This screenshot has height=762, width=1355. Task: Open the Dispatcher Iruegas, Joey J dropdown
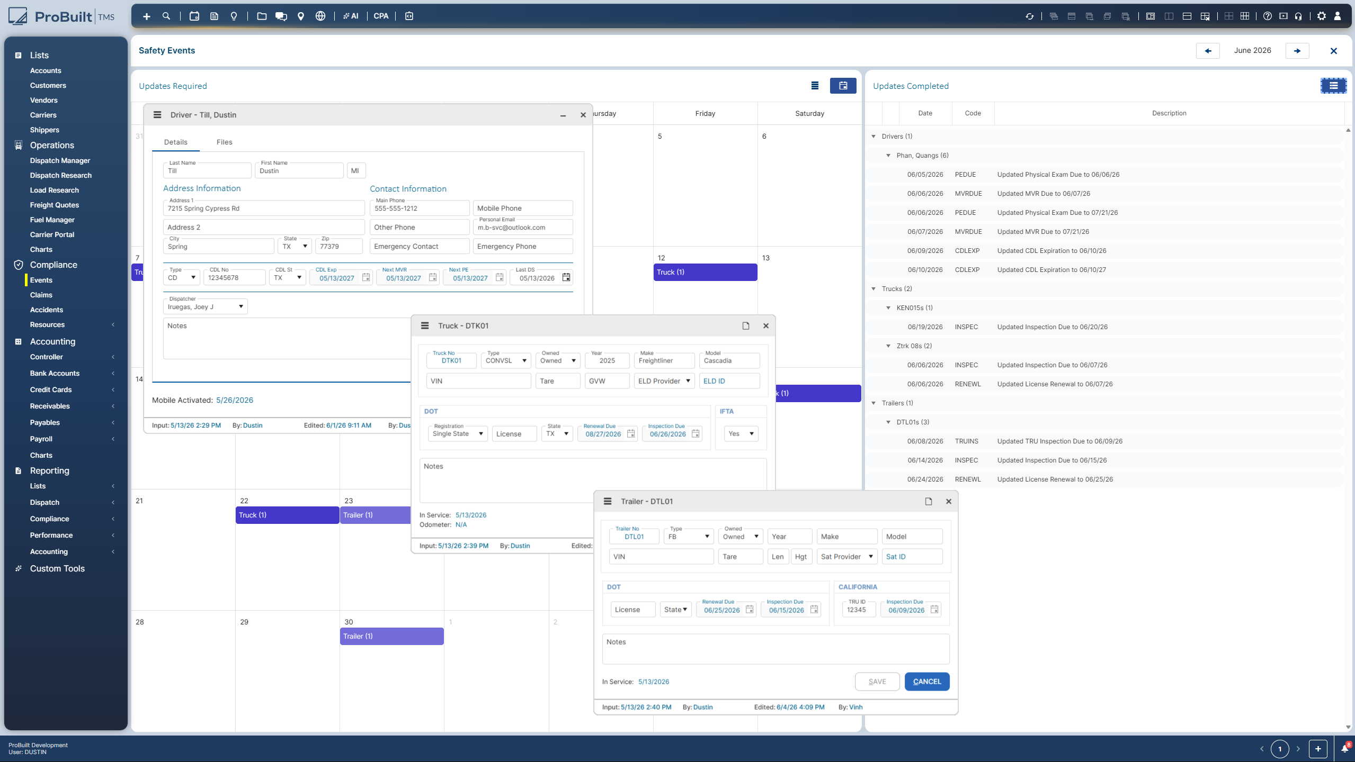point(205,307)
